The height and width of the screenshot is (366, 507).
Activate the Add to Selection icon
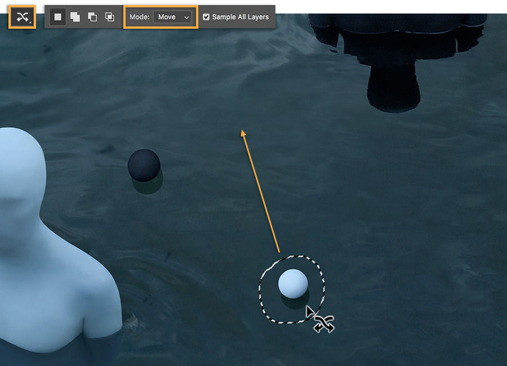(75, 16)
